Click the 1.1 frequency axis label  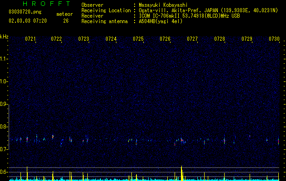coord(4,59)
